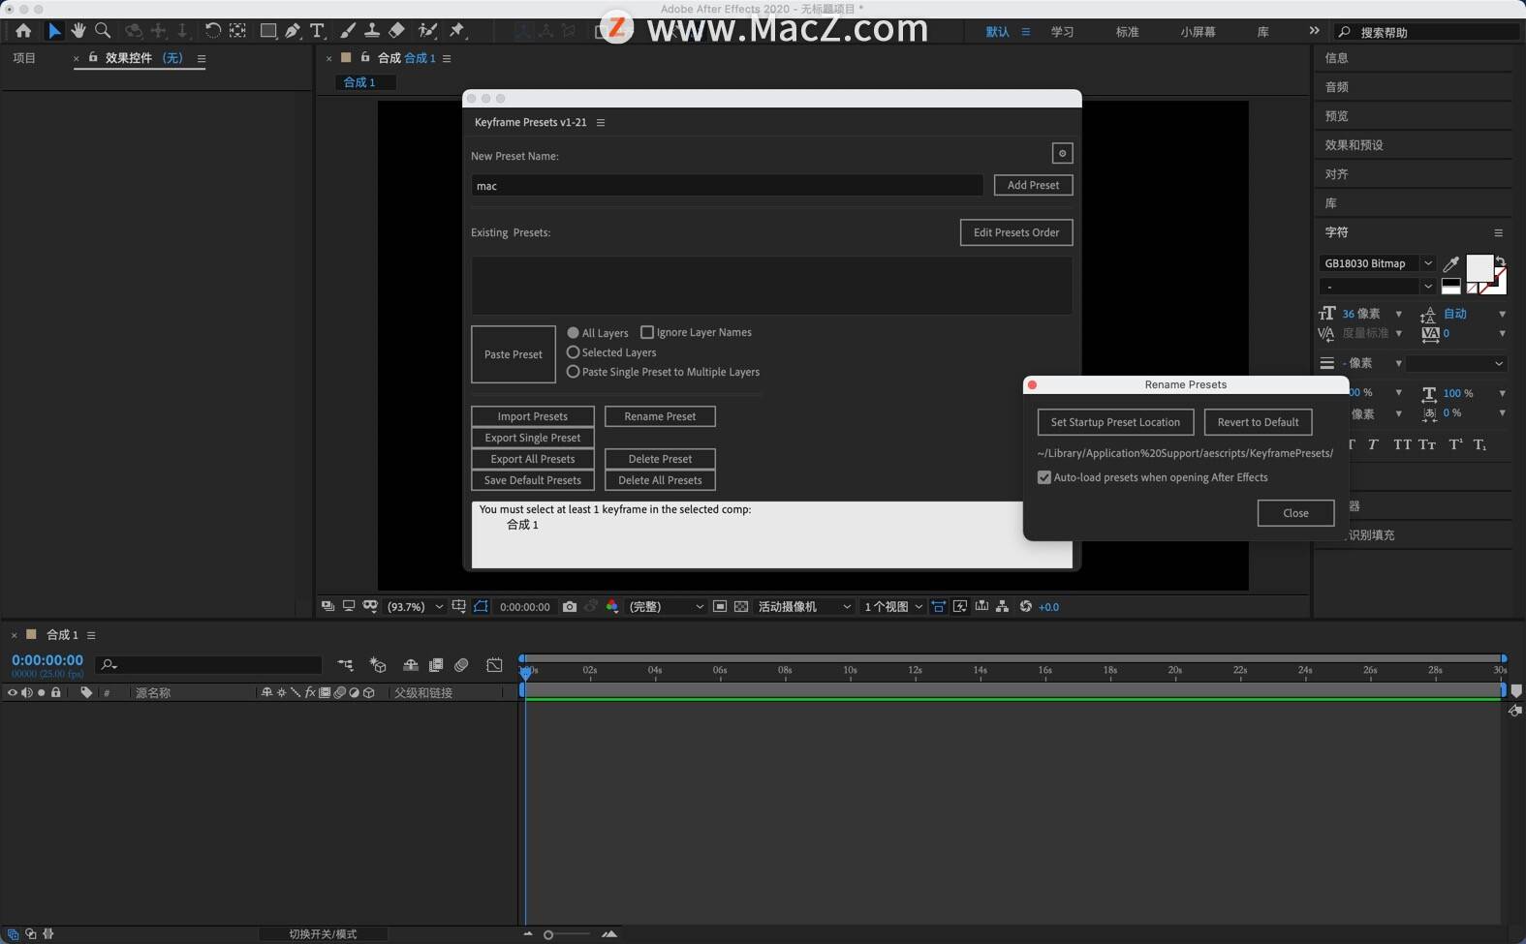The height and width of the screenshot is (944, 1526).
Task: Switch to the 项目 panel tab
Action: click(24, 58)
